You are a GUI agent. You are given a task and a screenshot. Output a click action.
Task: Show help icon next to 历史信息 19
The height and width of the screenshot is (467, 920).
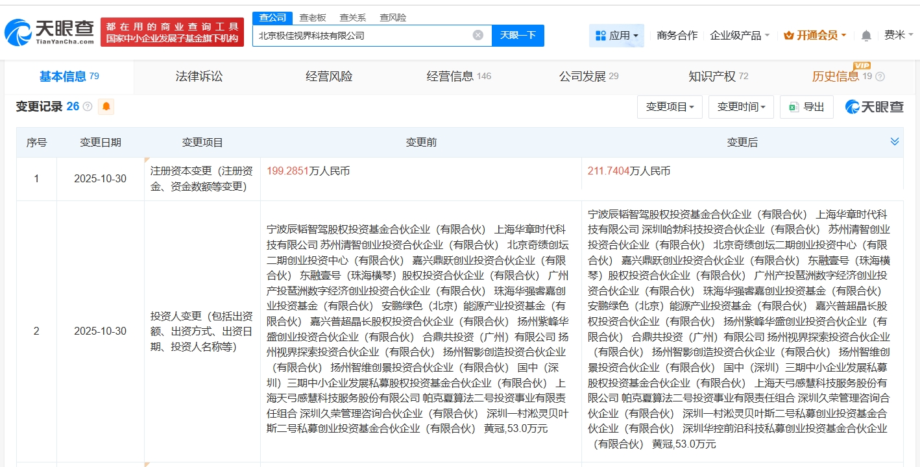[x=880, y=77]
